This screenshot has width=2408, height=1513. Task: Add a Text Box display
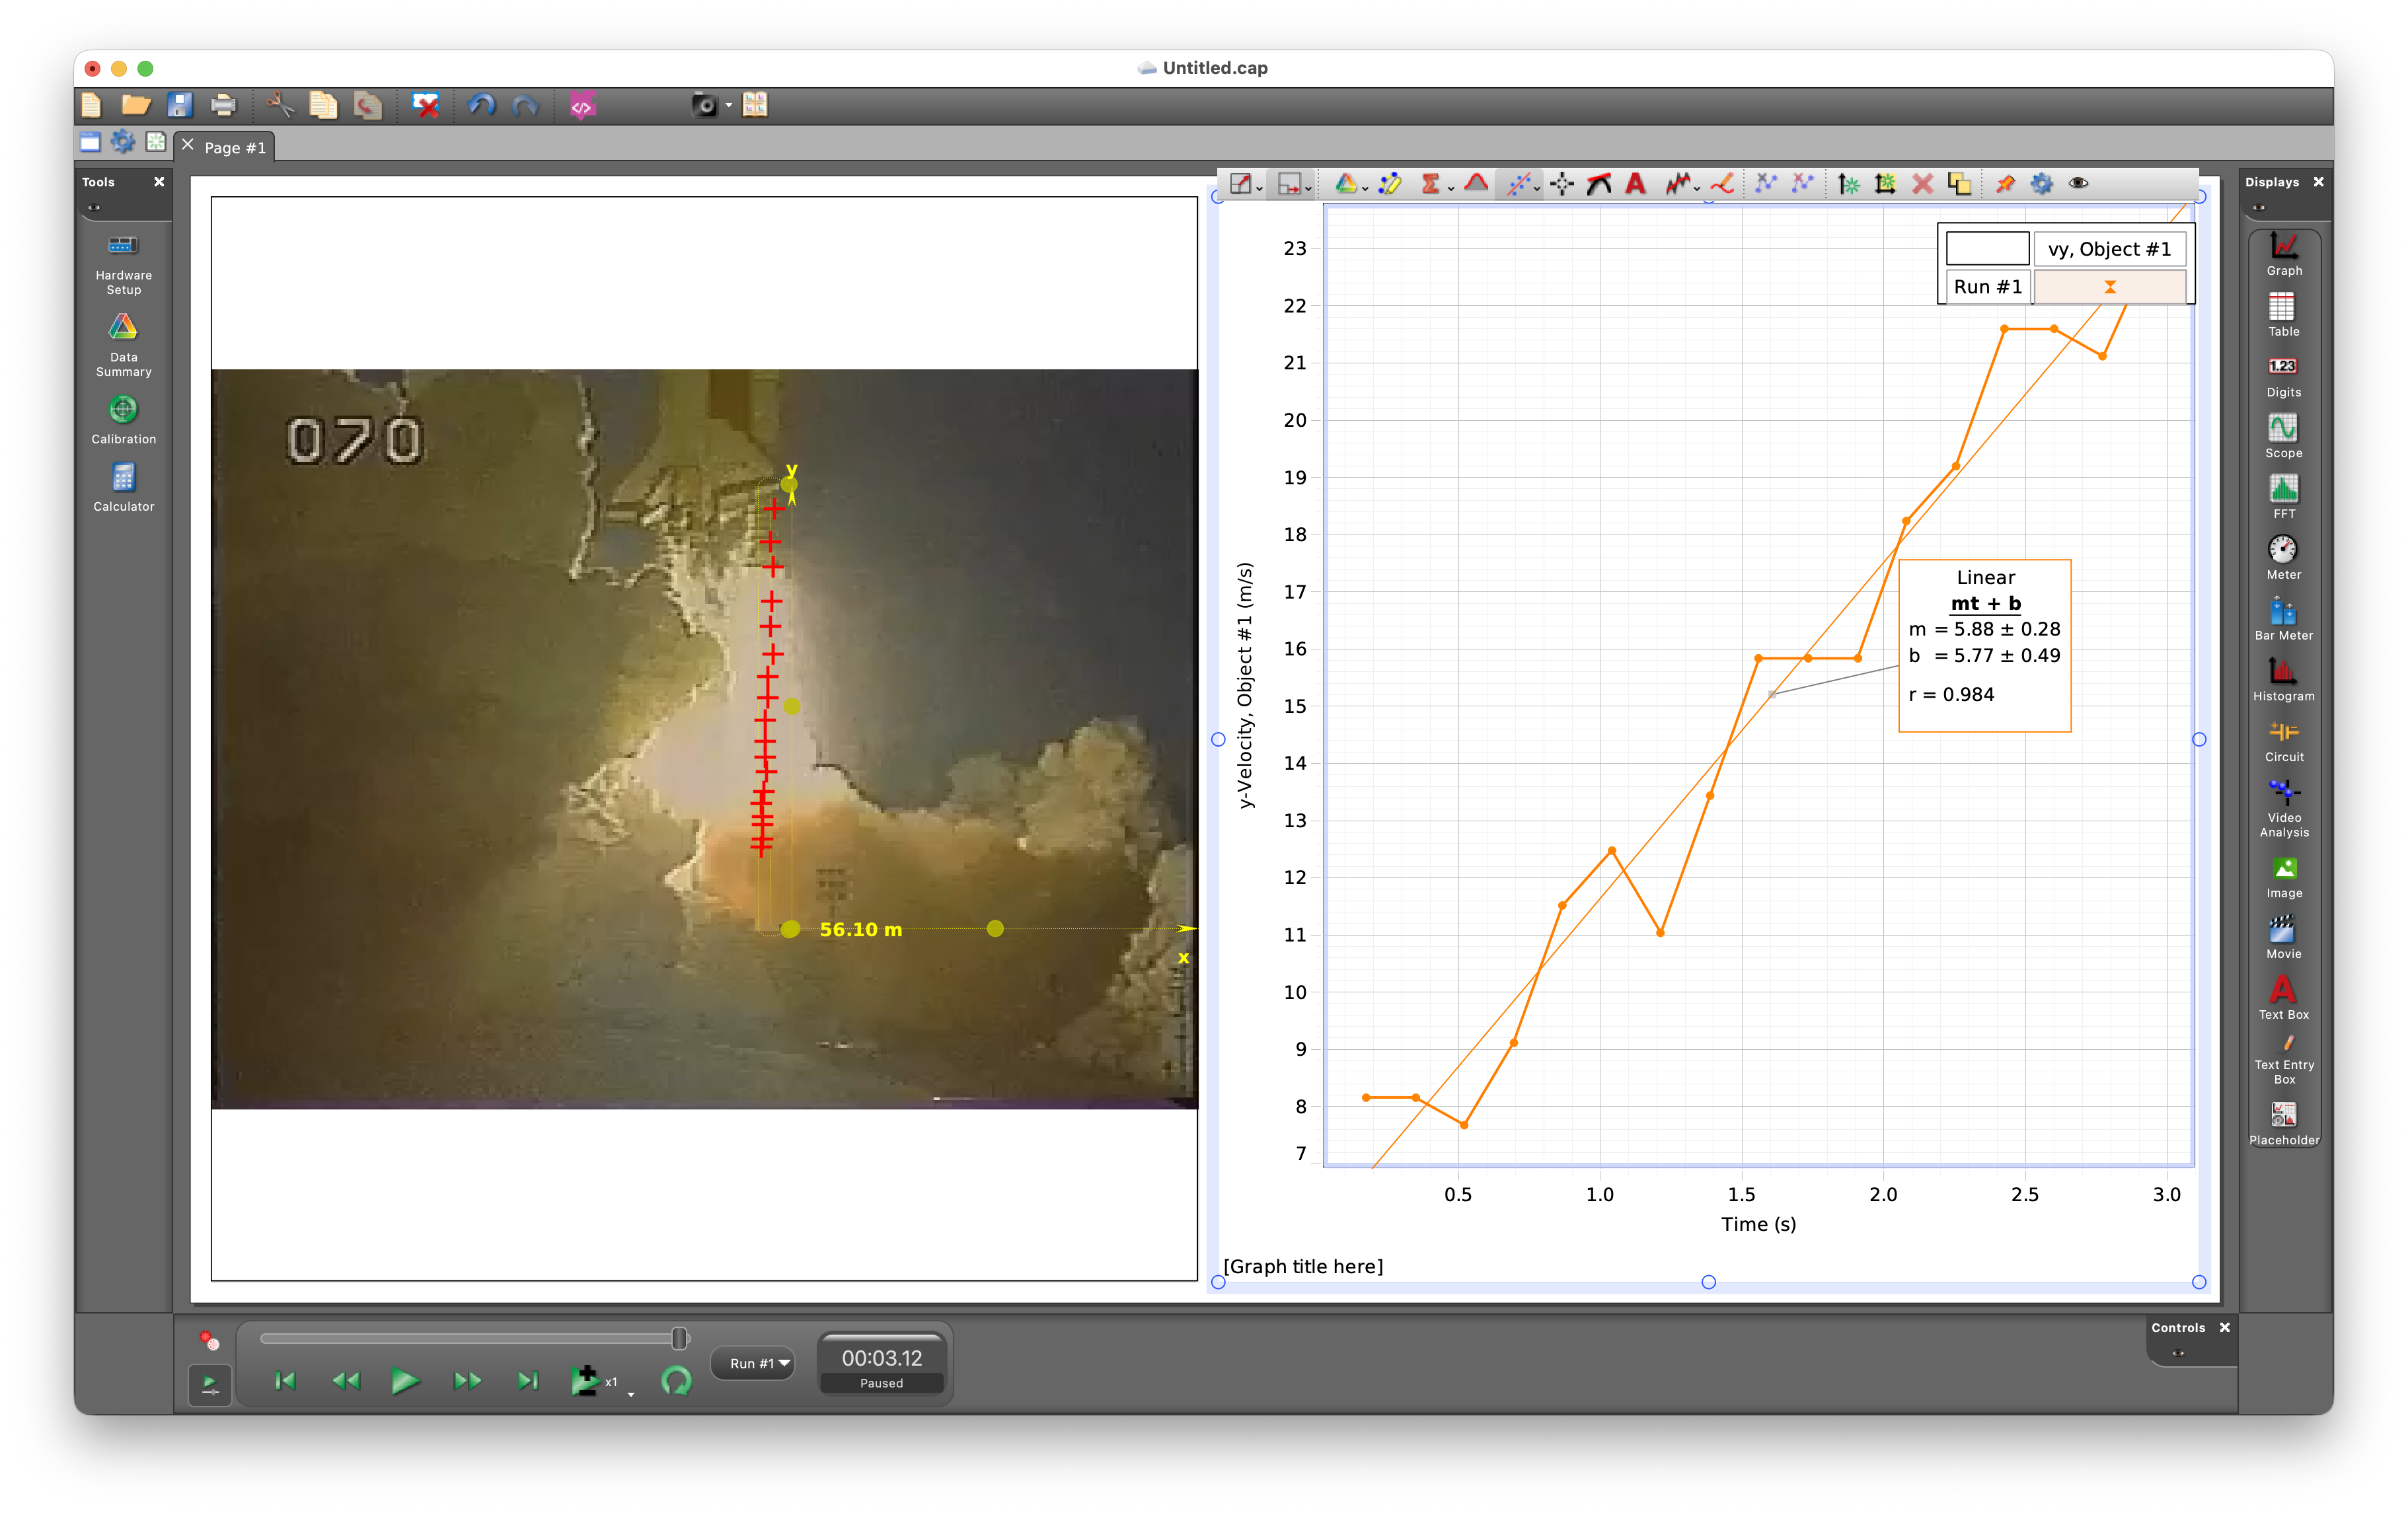click(x=2283, y=998)
